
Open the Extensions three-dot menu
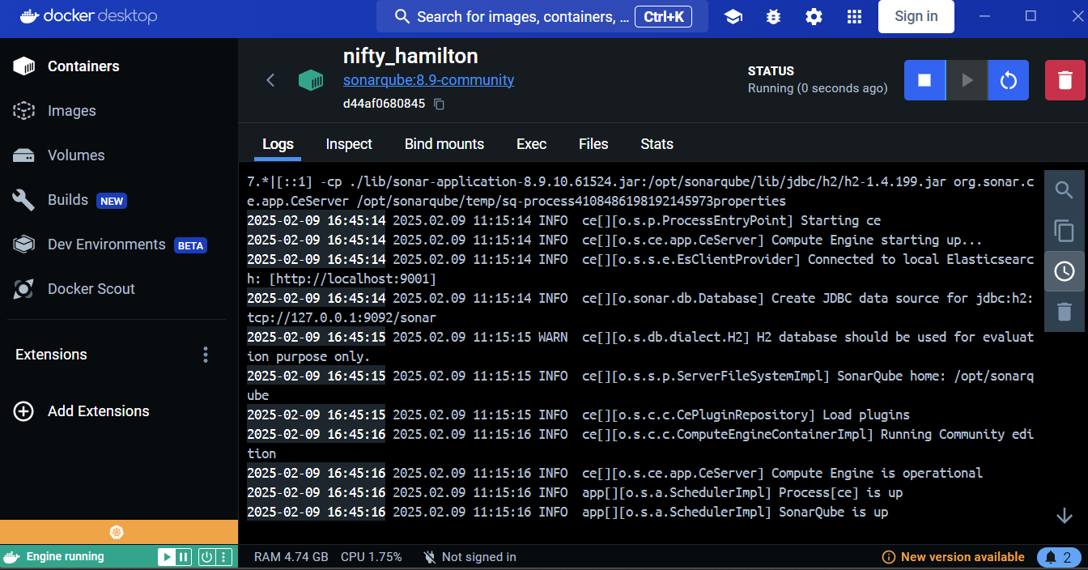point(206,355)
